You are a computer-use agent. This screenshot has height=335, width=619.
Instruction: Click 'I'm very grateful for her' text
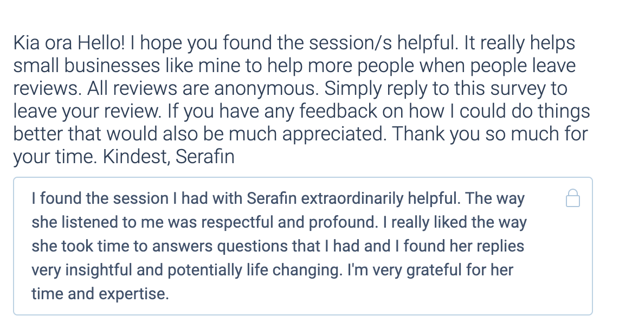(430, 270)
